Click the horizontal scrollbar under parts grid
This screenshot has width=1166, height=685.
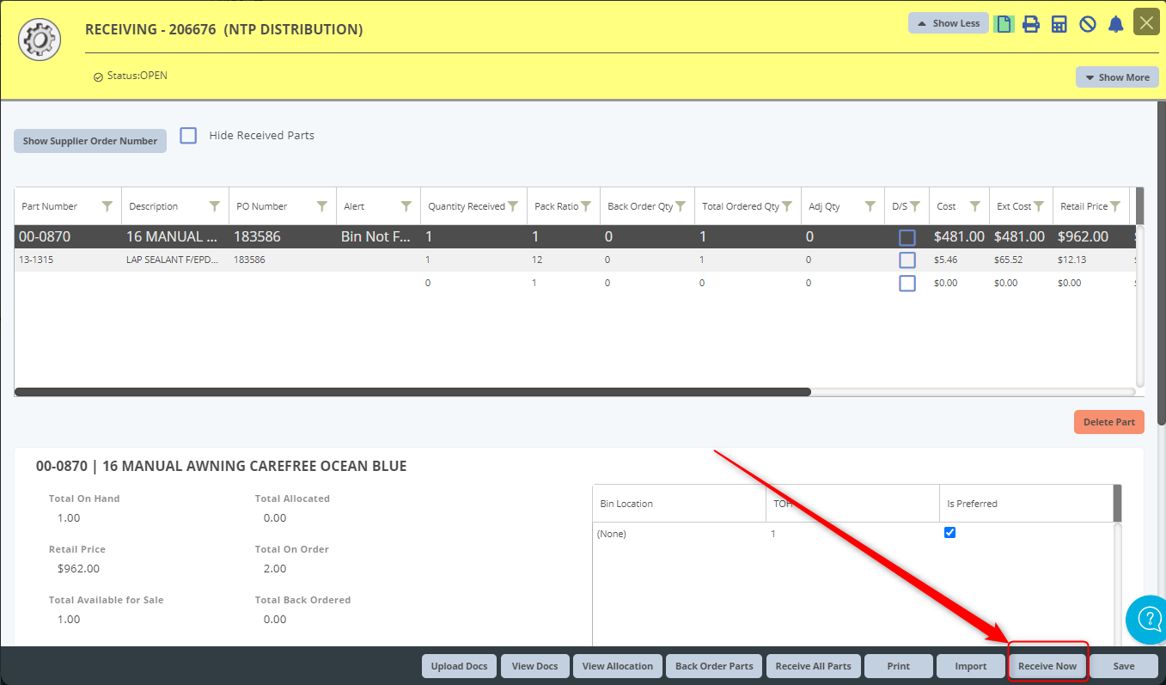click(412, 392)
